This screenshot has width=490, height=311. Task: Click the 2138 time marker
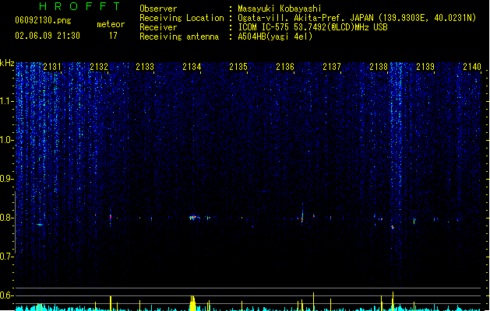tap(379, 67)
